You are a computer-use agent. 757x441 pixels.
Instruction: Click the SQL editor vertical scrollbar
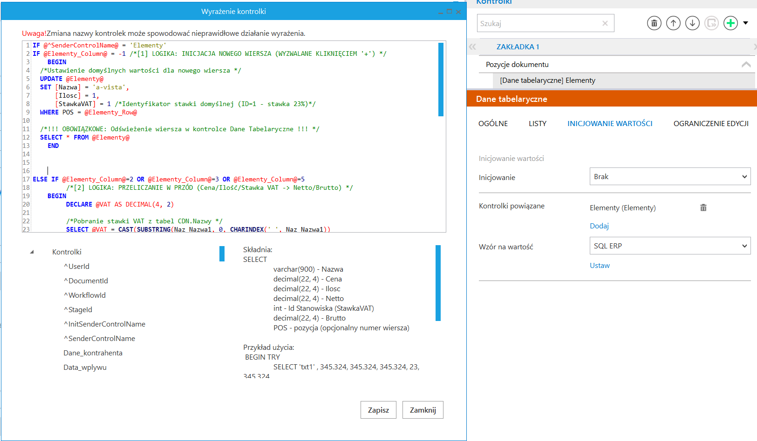pyautogui.click(x=441, y=79)
